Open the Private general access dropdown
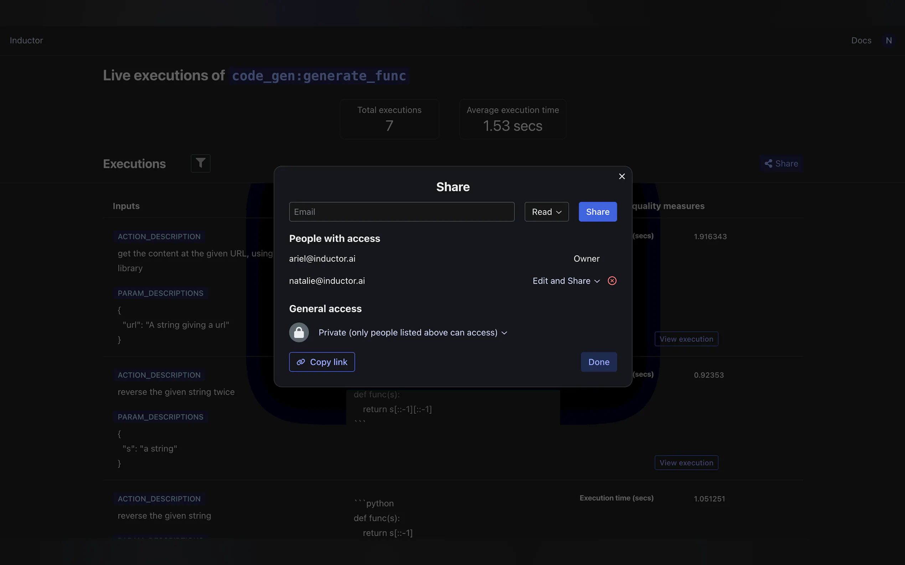 [413, 333]
